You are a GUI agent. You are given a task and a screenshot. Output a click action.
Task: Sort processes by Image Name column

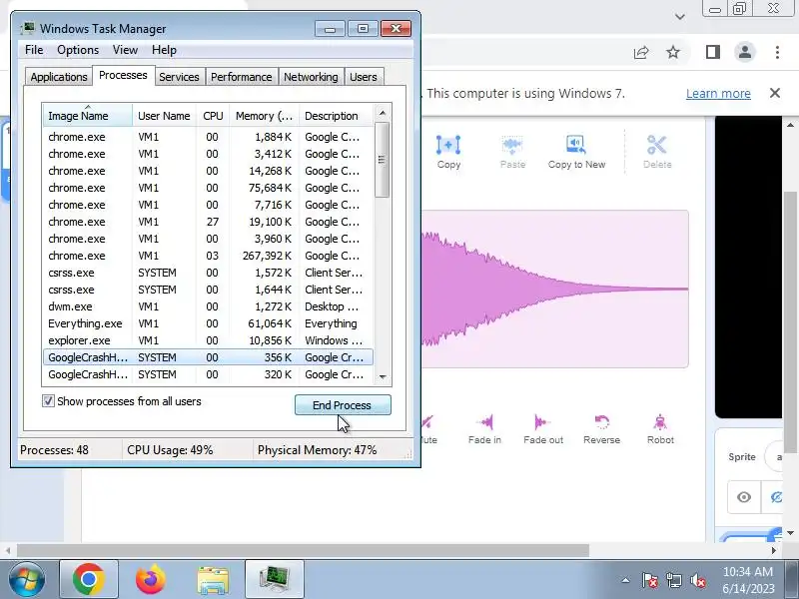(88, 116)
